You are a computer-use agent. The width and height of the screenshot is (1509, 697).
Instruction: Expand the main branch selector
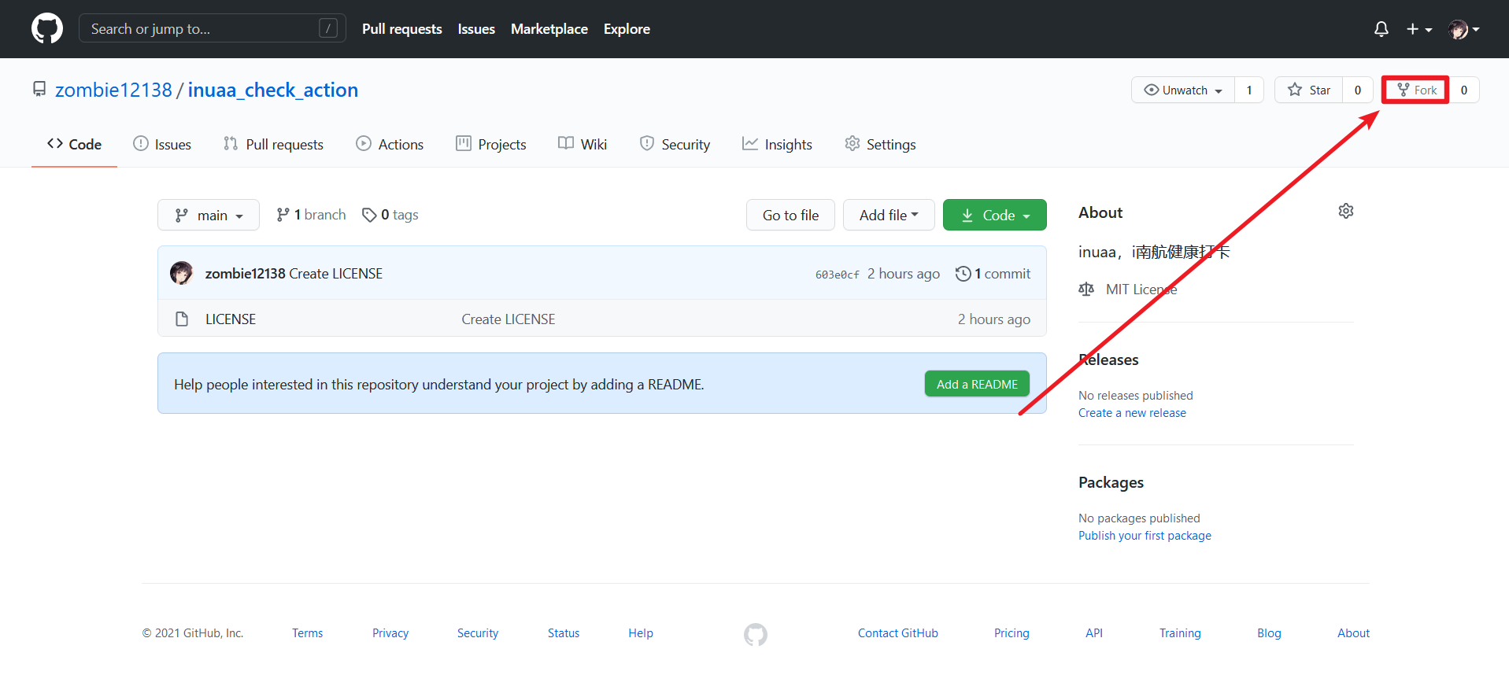click(209, 215)
